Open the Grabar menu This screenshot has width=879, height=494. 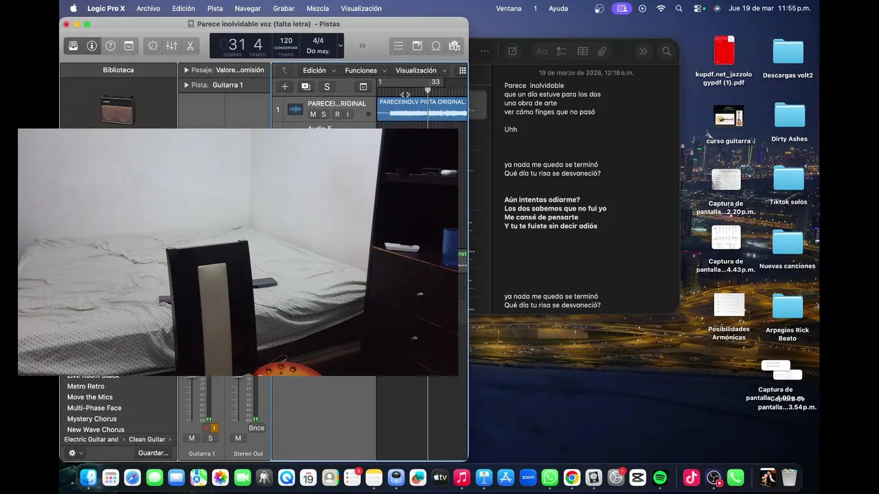(x=284, y=8)
